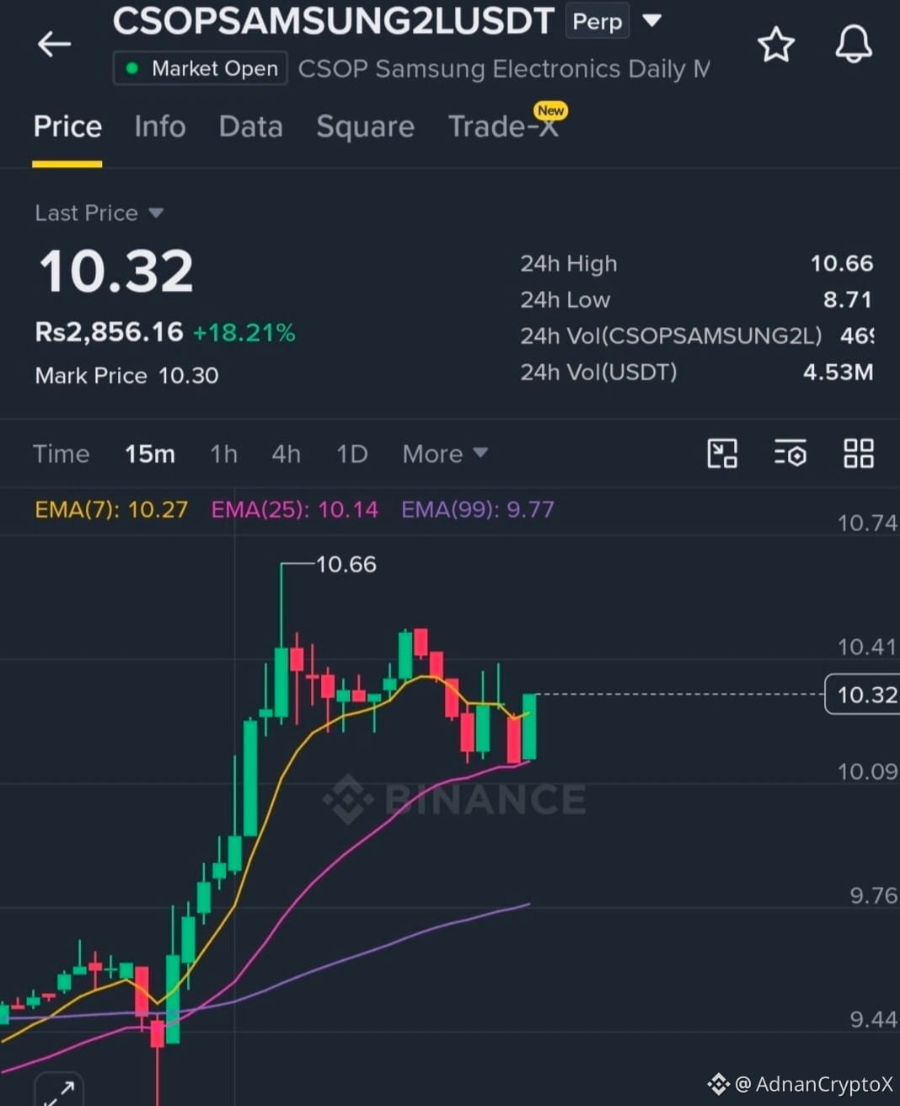
Task: Open the Data tab
Action: [x=250, y=126]
